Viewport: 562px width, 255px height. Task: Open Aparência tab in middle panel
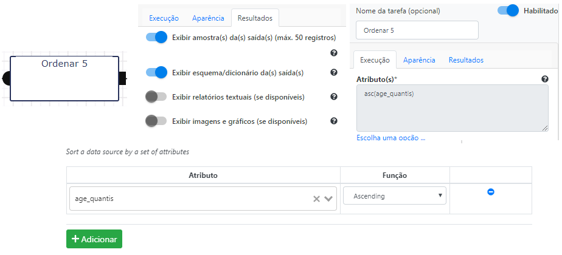[208, 18]
